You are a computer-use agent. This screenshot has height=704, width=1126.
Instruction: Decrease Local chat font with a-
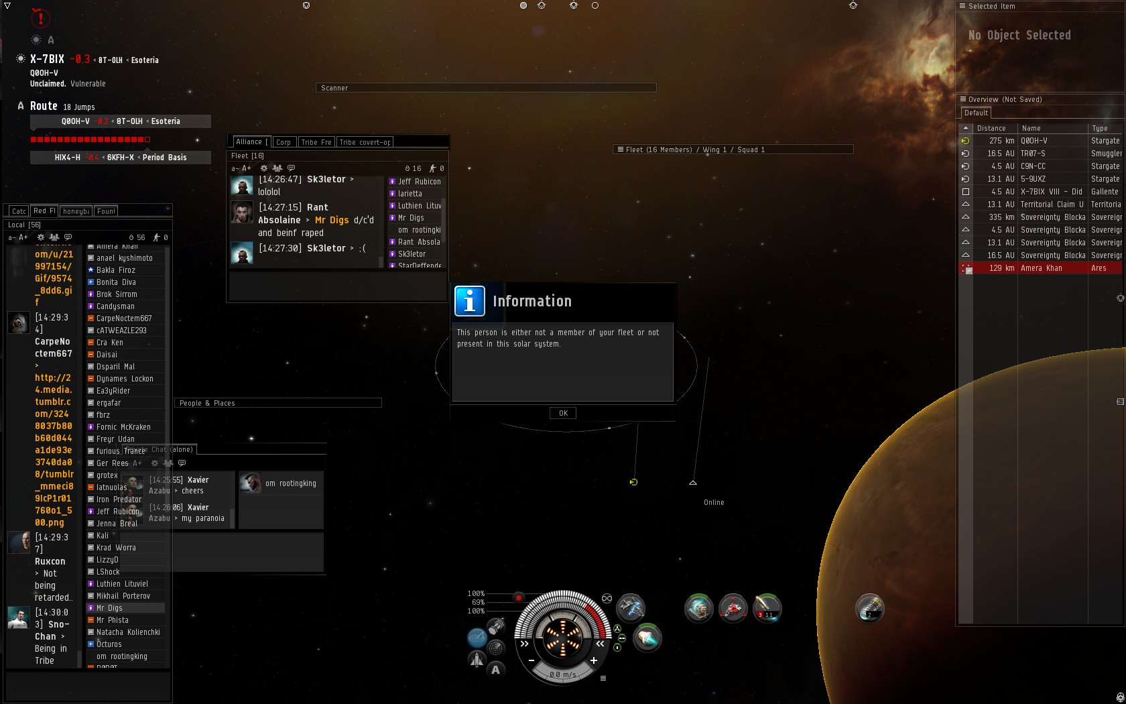pos(11,237)
